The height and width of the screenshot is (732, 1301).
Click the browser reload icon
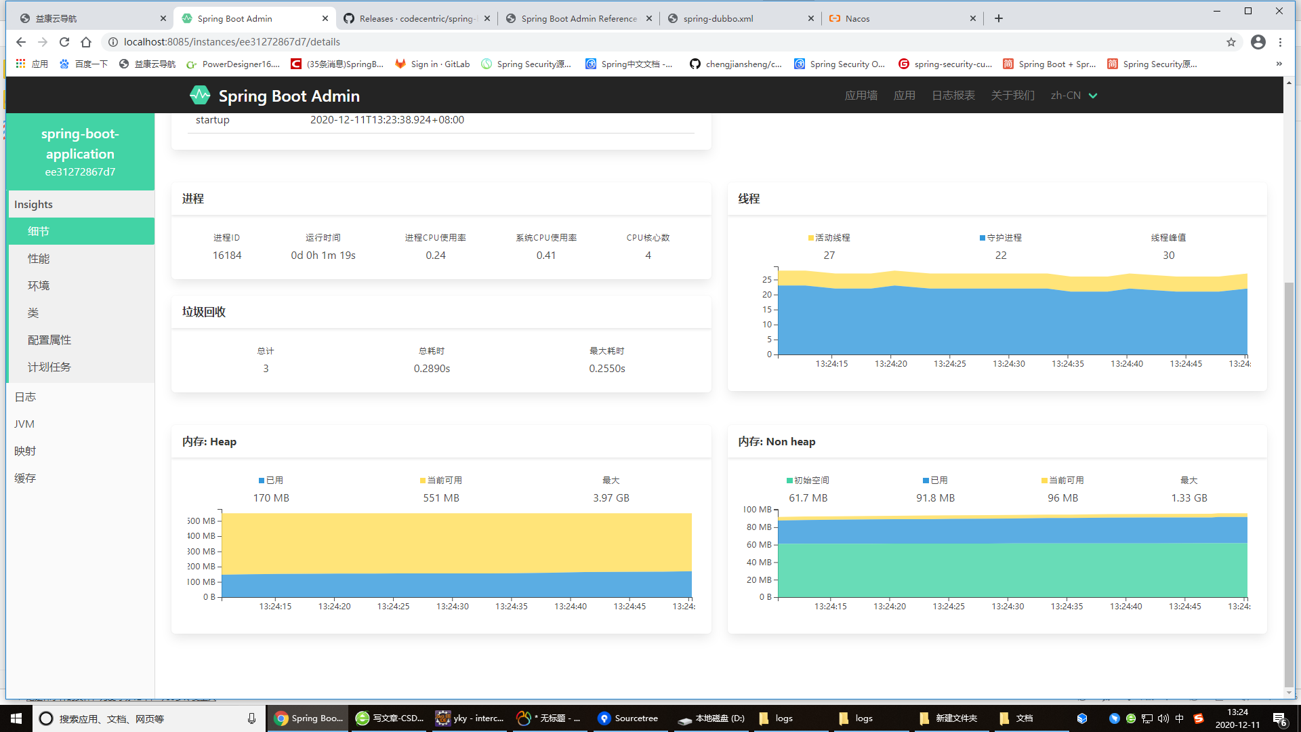pyautogui.click(x=64, y=42)
